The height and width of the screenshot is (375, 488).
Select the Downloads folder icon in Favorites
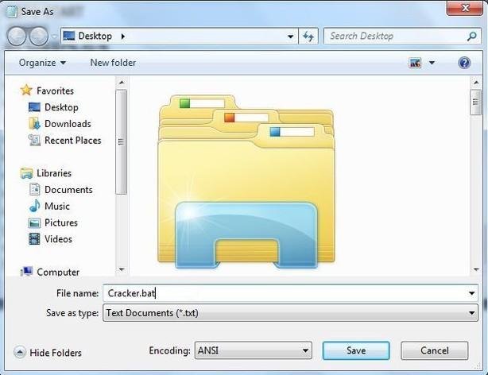tap(34, 124)
